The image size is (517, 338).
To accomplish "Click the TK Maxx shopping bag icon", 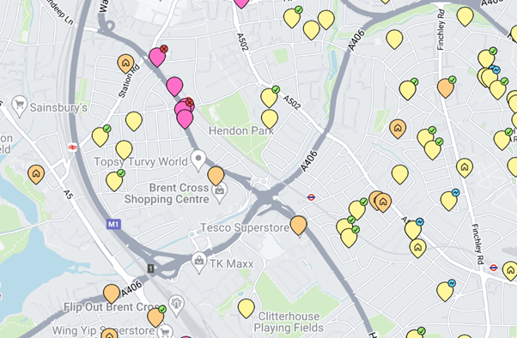I will point(199,263).
